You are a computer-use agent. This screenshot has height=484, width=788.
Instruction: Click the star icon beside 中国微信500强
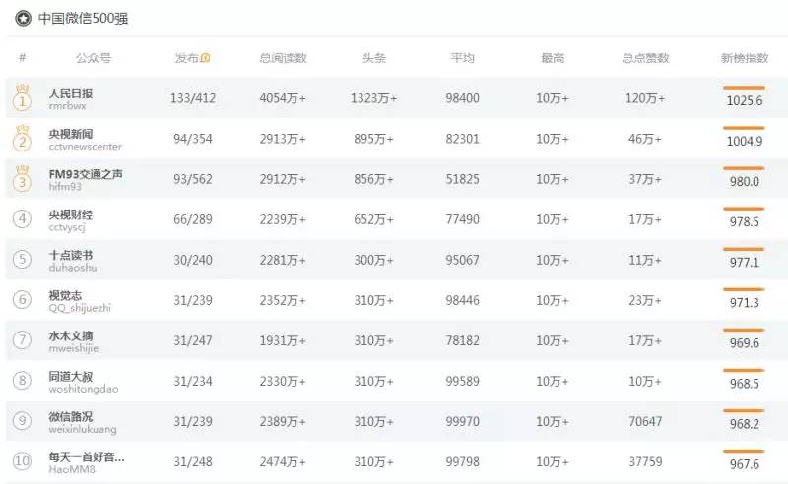(x=23, y=19)
